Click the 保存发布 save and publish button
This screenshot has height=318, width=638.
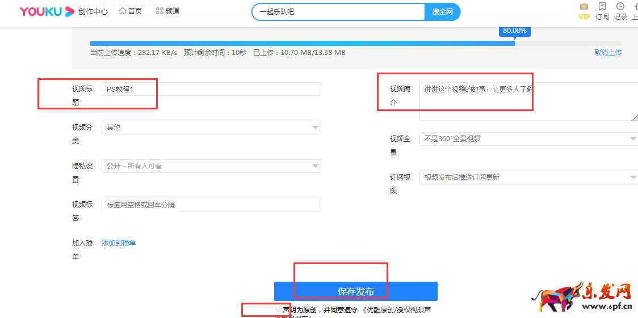(x=355, y=291)
